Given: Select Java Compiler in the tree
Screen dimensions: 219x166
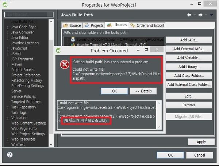Looking at the screenshot, I should pyautogui.click(x=22, y=32).
